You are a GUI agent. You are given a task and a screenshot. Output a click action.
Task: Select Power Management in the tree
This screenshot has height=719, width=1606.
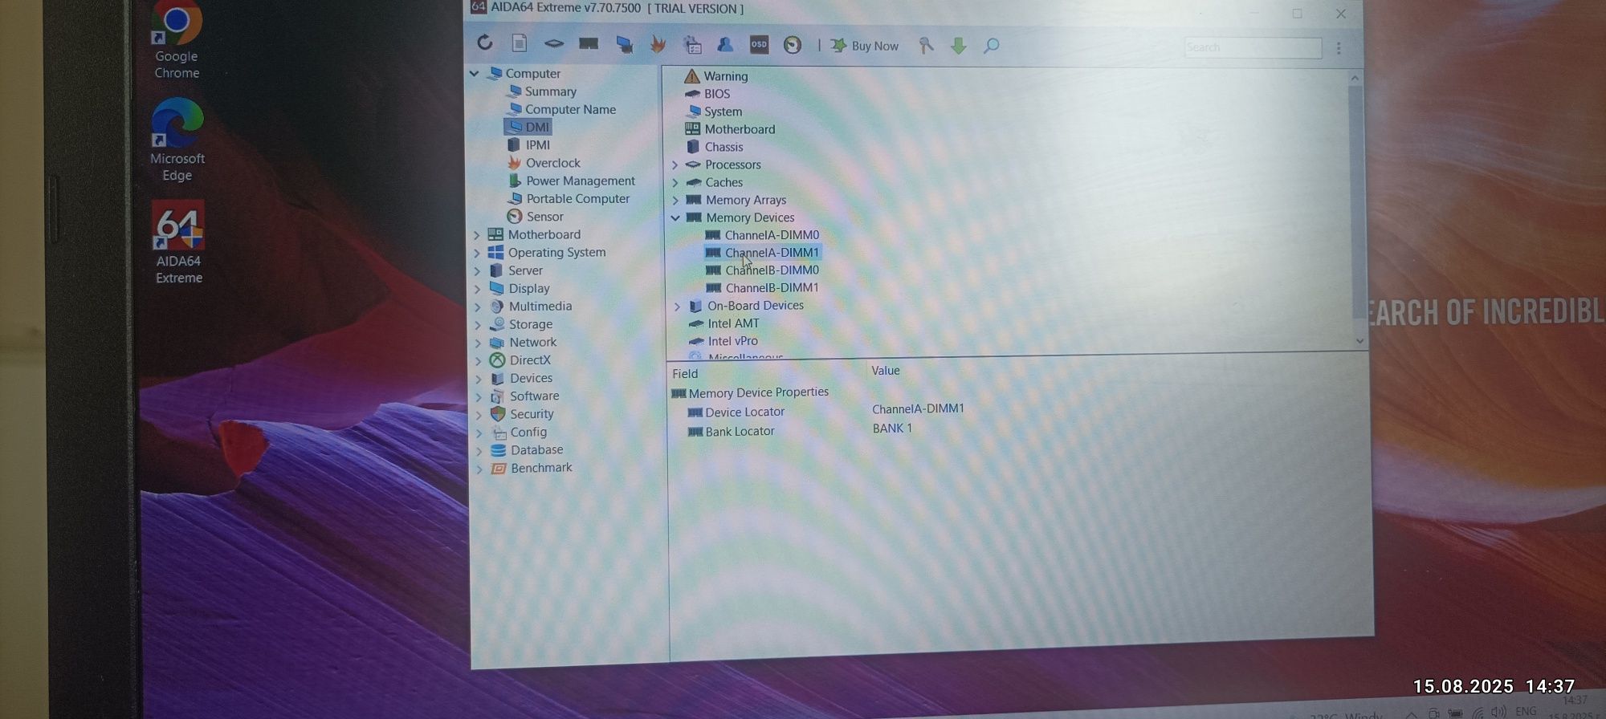[x=580, y=181]
